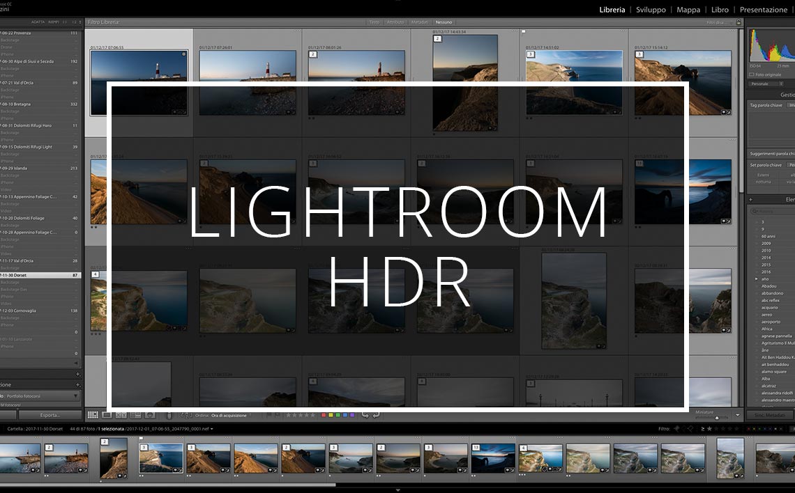Switch to Compare XY view
The width and height of the screenshot is (795, 493).
click(x=121, y=415)
